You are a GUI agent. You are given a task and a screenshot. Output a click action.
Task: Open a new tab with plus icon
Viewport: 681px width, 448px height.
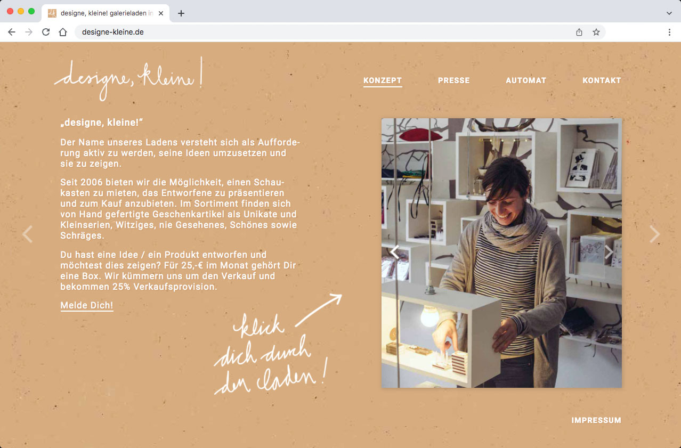pyautogui.click(x=181, y=13)
